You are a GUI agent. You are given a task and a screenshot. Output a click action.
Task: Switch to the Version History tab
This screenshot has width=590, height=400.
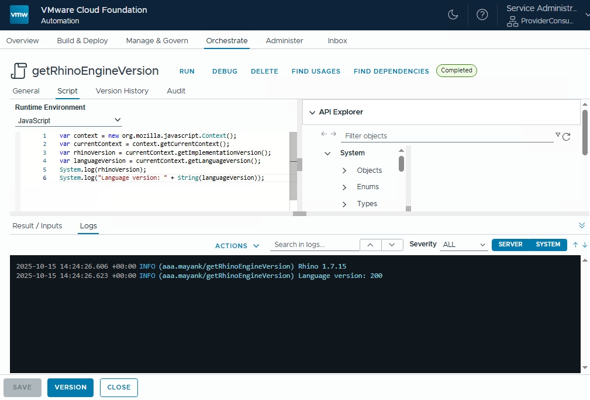122,91
